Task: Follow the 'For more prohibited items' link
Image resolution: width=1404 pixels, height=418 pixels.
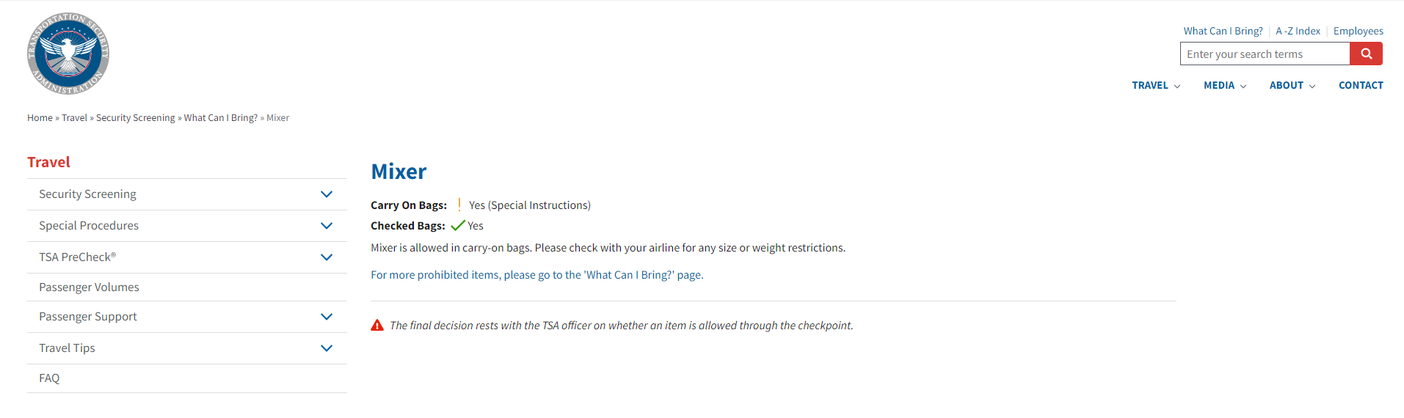Action: click(x=536, y=275)
